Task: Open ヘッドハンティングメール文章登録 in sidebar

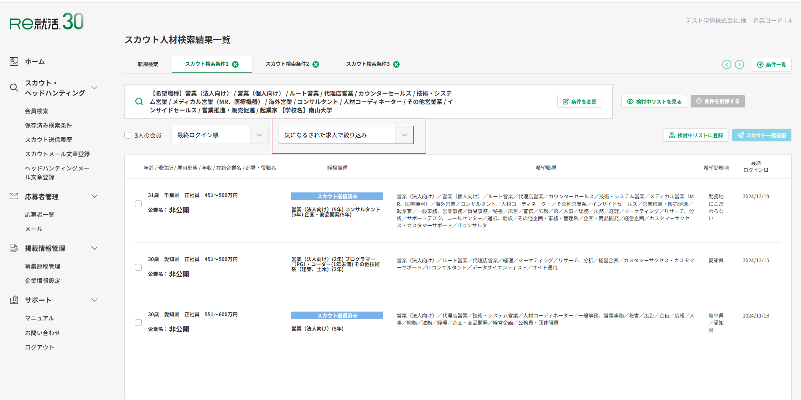Action: point(57,173)
